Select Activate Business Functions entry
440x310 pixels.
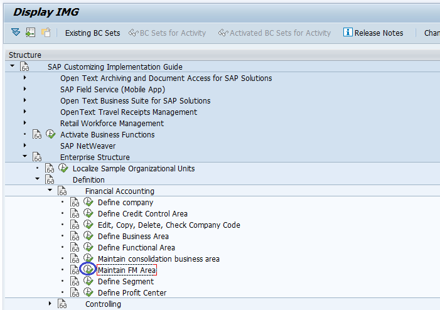pyautogui.click(x=107, y=135)
